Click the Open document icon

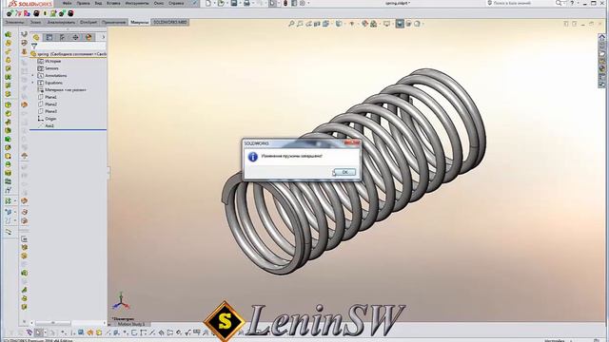(221, 3)
